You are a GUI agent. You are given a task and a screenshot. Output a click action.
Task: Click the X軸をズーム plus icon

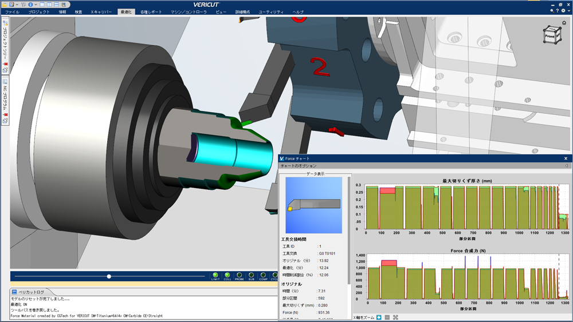coord(379,317)
